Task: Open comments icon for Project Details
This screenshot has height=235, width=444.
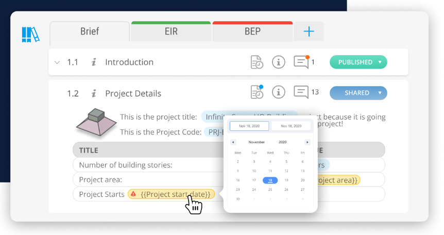Action: pos(301,92)
